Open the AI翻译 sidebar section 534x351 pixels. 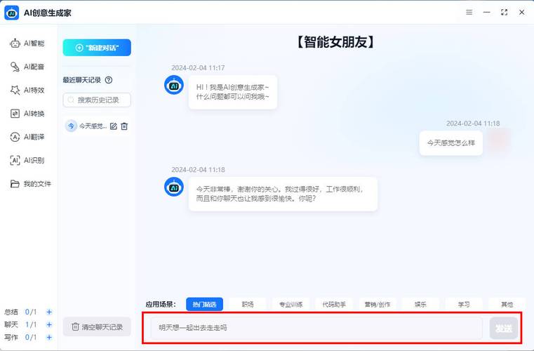pyautogui.click(x=27, y=137)
